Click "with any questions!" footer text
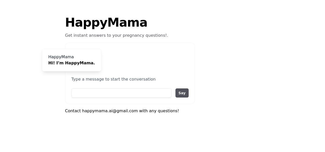Screen dimensions: 325x152 point(159,111)
